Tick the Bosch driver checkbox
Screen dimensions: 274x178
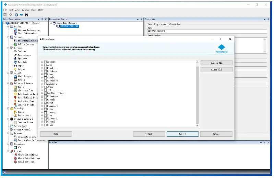(x=45, y=68)
